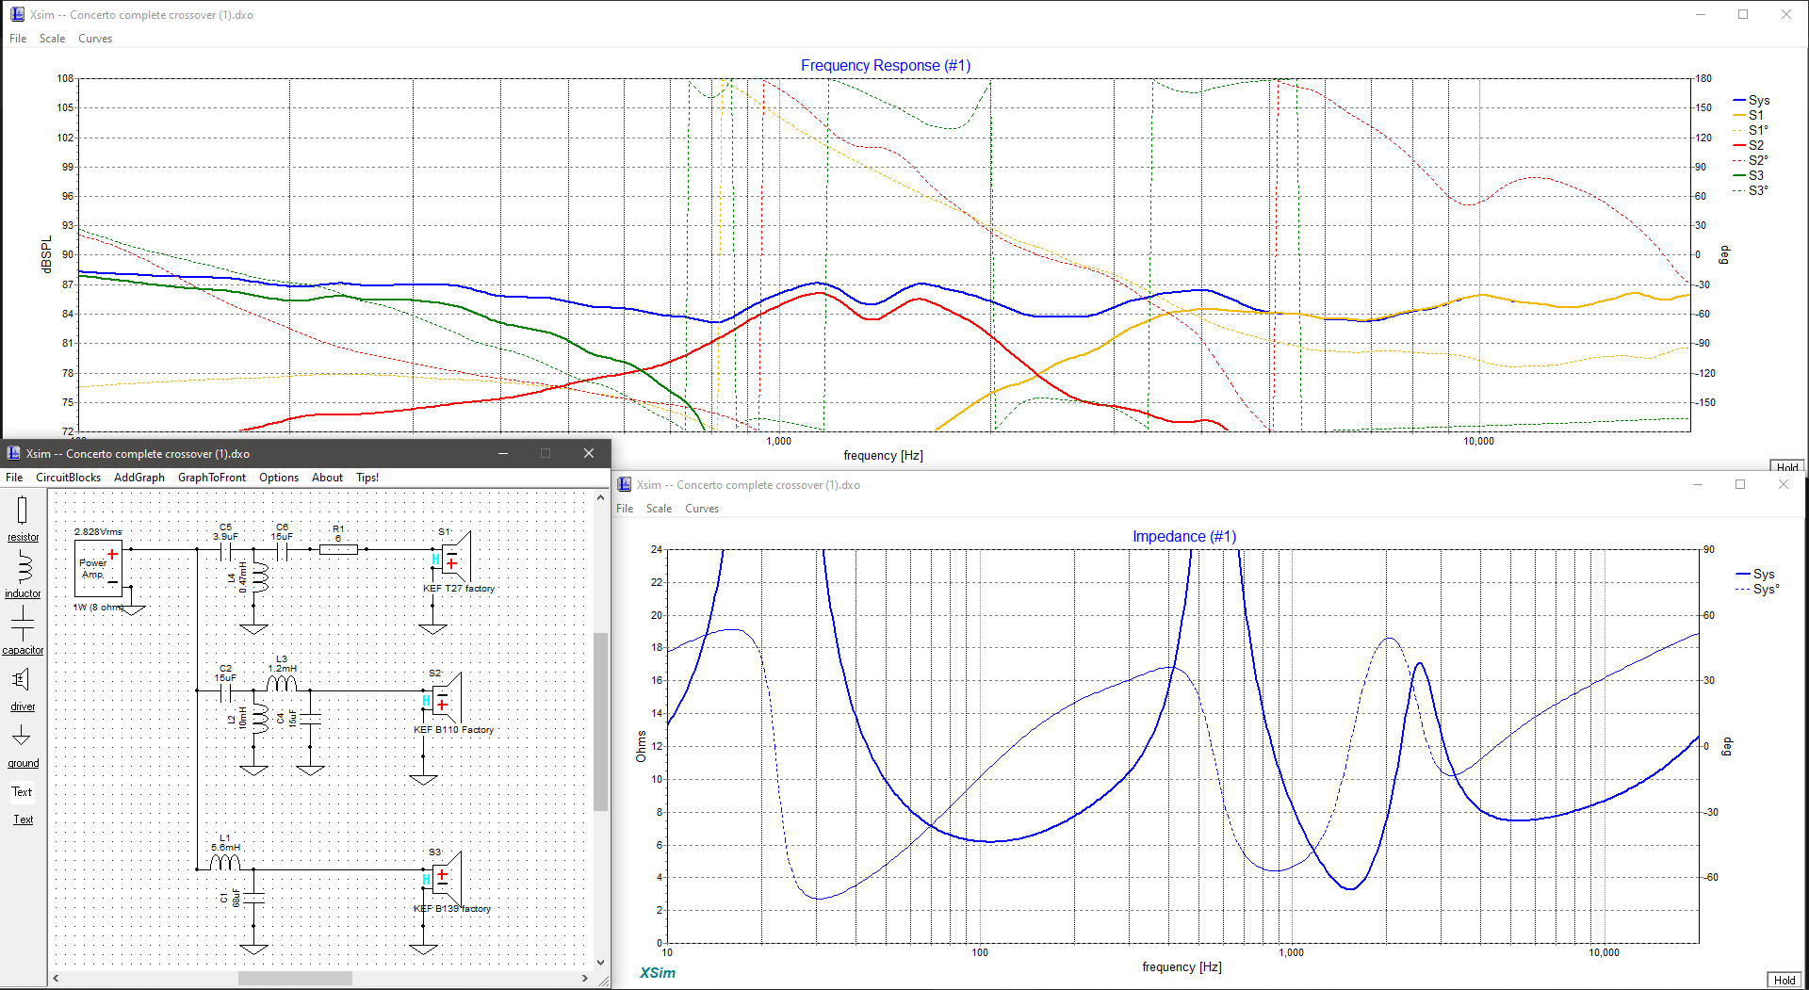
Task: Maximize the Frequency Response window
Action: pos(1743,14)
